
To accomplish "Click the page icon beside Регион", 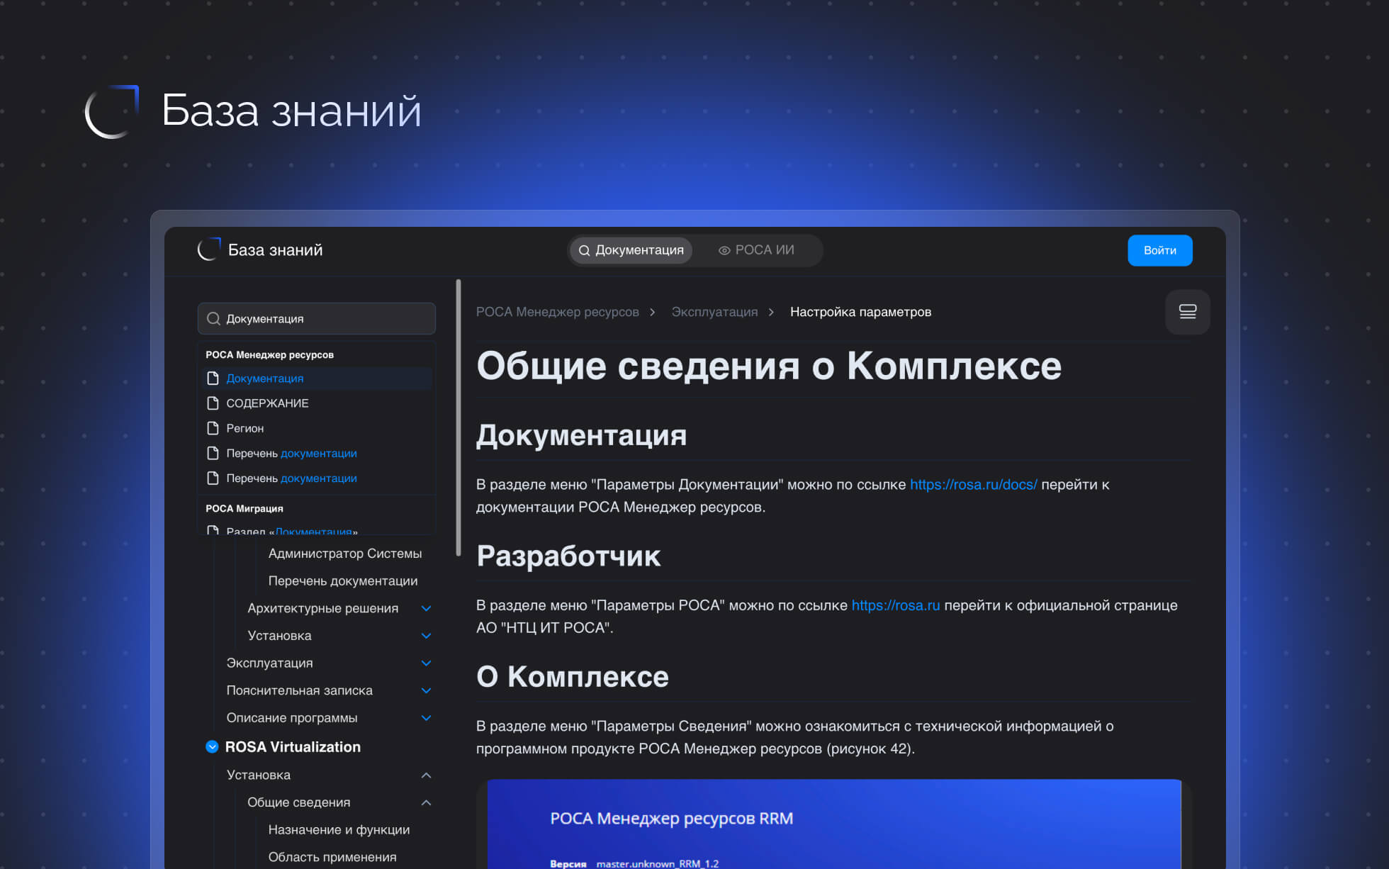I will (x=213, y=428).
